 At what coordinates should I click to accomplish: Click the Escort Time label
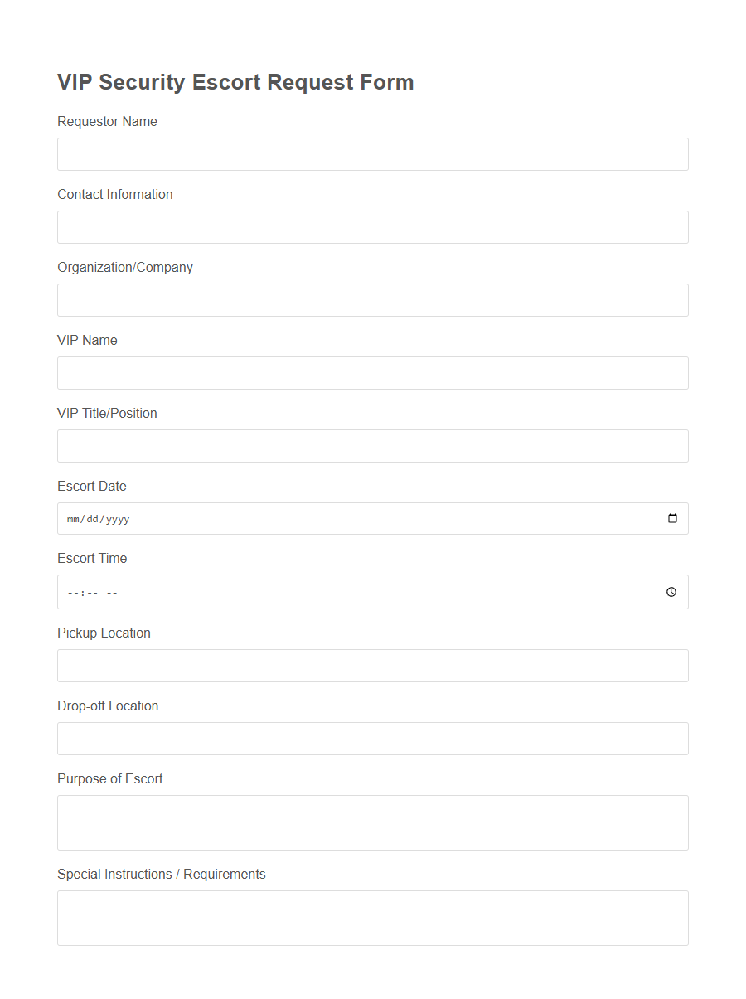pyautogui.click(x=92, y=558)
